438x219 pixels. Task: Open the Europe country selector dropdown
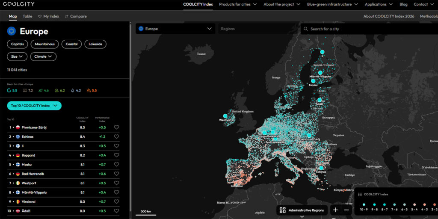pyautogui.click(x=175, y=29)
